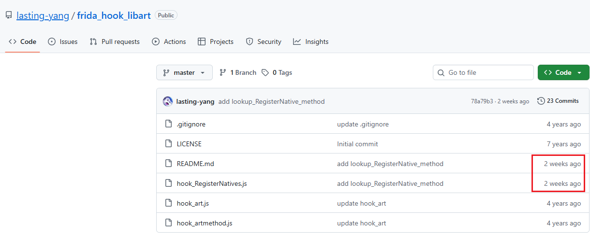Screen dimensions: 590x237
Task: Open the lasting-yang owner profile link
Action: tap(43, 15)
